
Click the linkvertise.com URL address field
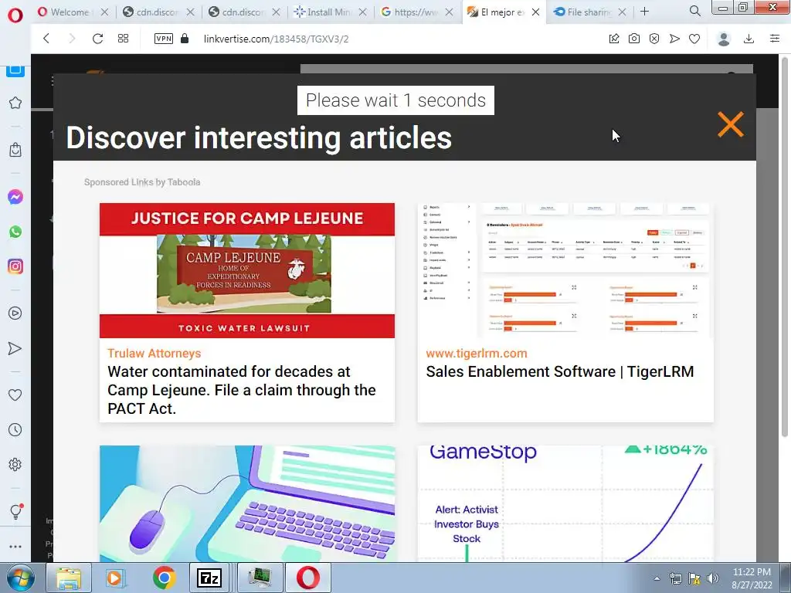pos(276,39)
